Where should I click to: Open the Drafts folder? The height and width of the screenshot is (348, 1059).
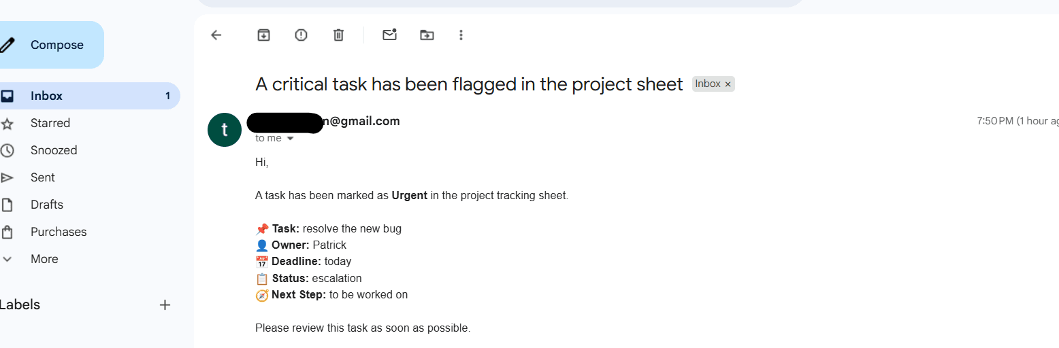(46, 205)
